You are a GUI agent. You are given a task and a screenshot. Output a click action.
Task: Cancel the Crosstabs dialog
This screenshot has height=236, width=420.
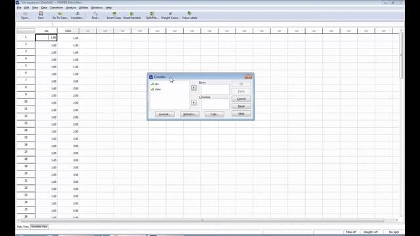tap(241, 99)
